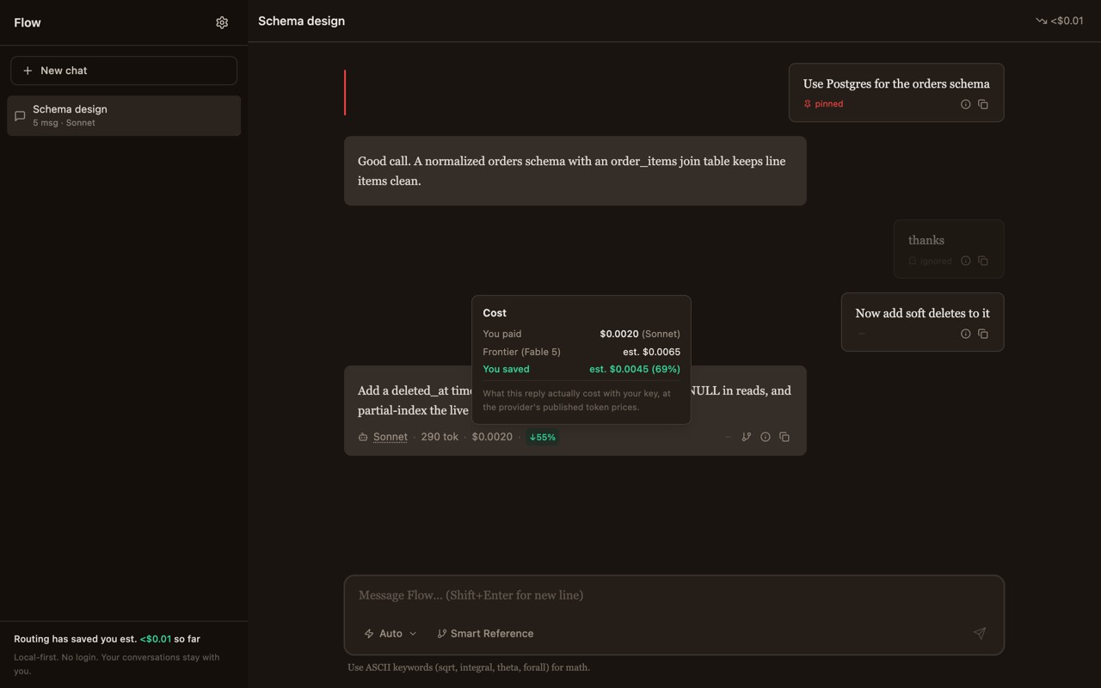The image size is (1101, 688).
Task: Open the Schema design conversation
Action: [x=124, y=115]
